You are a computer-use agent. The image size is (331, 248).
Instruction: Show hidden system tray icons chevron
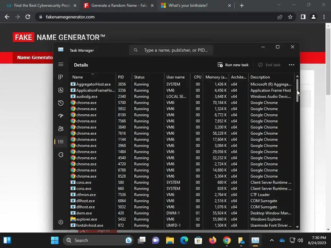272,240
